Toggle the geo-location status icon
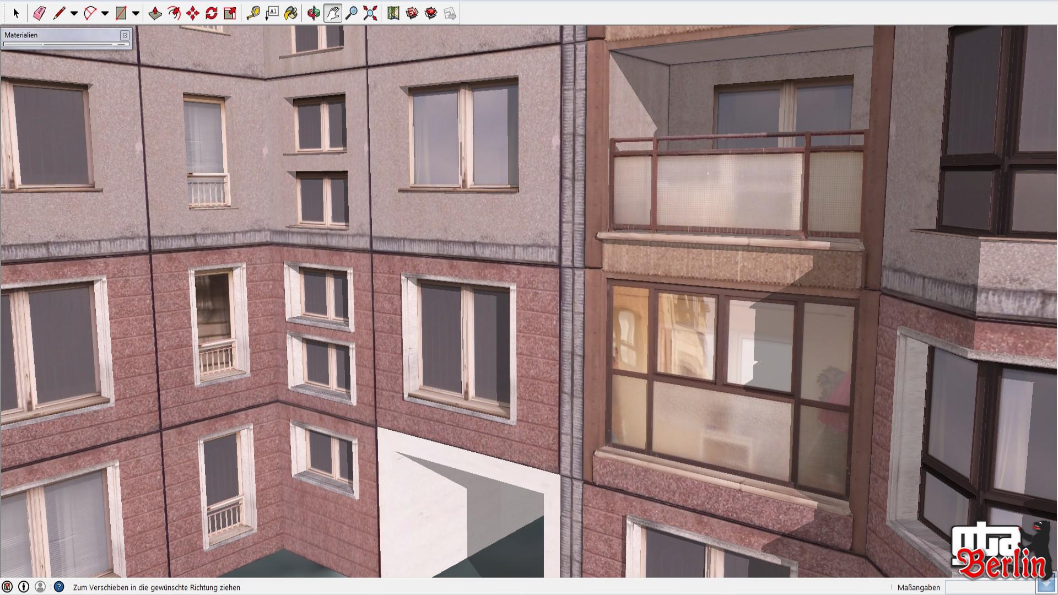The width and height of the screenshot is (1058, 595). click(x=8, y=587)
